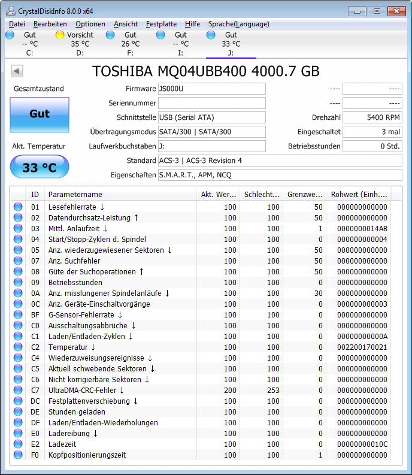Open the Hilfe menu
Screen dimensions: 412x475
tap(193, 24)
